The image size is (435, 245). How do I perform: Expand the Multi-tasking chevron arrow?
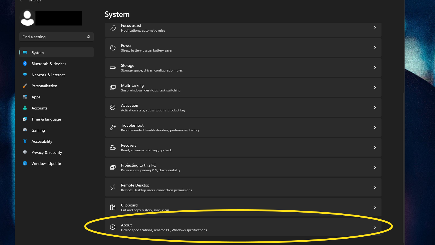[x=375, y=88]
